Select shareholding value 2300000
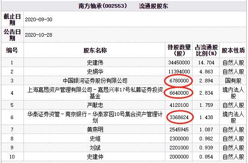The height and width of the screenshot is (163, 248). pyautogui.click(x=179, y=139)
